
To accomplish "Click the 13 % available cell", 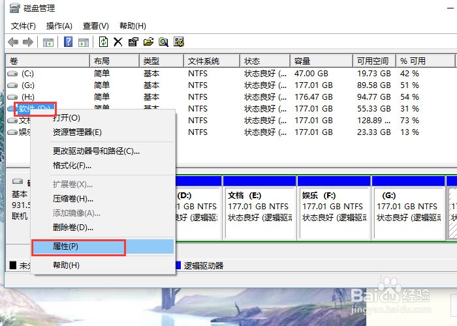I will click(409, 132).
